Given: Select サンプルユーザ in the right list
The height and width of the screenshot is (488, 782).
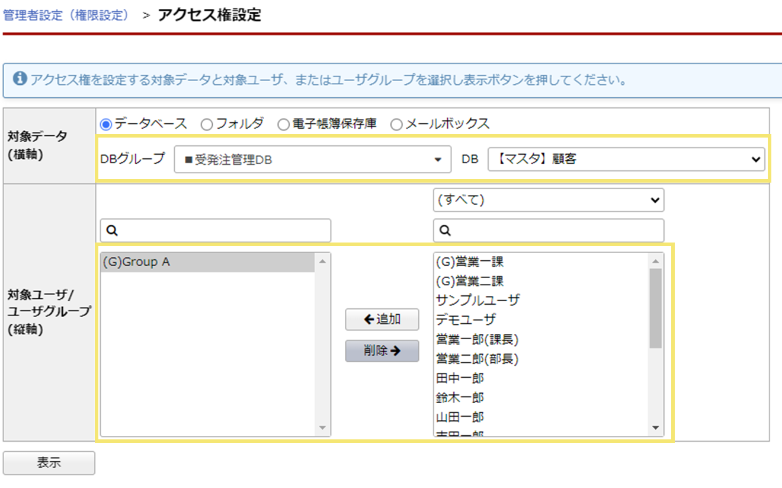Looking at the screenshot, I should 477,300.
